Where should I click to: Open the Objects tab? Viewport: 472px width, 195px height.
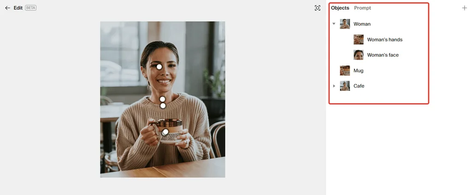340,8
